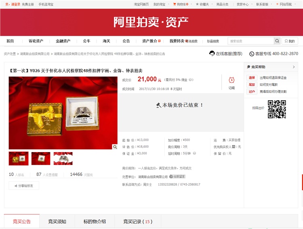Click the 过户 badge icon
The height and width of the screenshot is (229, 303).
(x=252, y=91)
